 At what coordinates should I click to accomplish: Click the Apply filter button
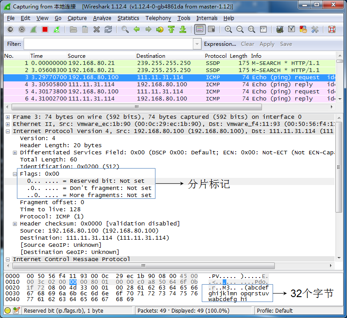pyautogui.click(x=267, y=44)
